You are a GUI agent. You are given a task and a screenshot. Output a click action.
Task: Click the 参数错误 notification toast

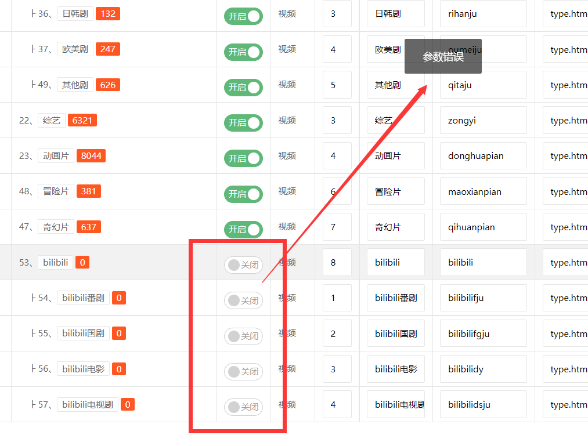tap(443, 56)
